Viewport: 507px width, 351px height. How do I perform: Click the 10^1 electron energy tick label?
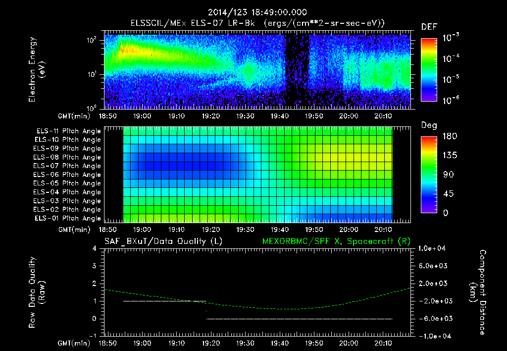[92, 74]
